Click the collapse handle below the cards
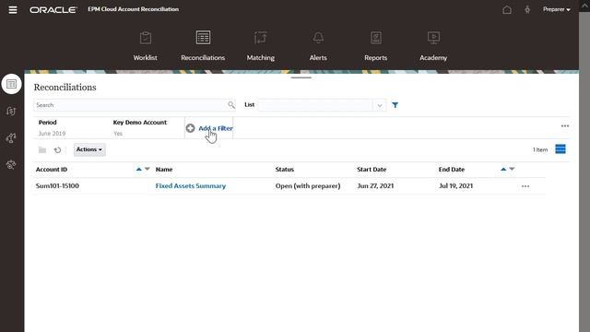The image size is (590, 332). coord(301,77)
